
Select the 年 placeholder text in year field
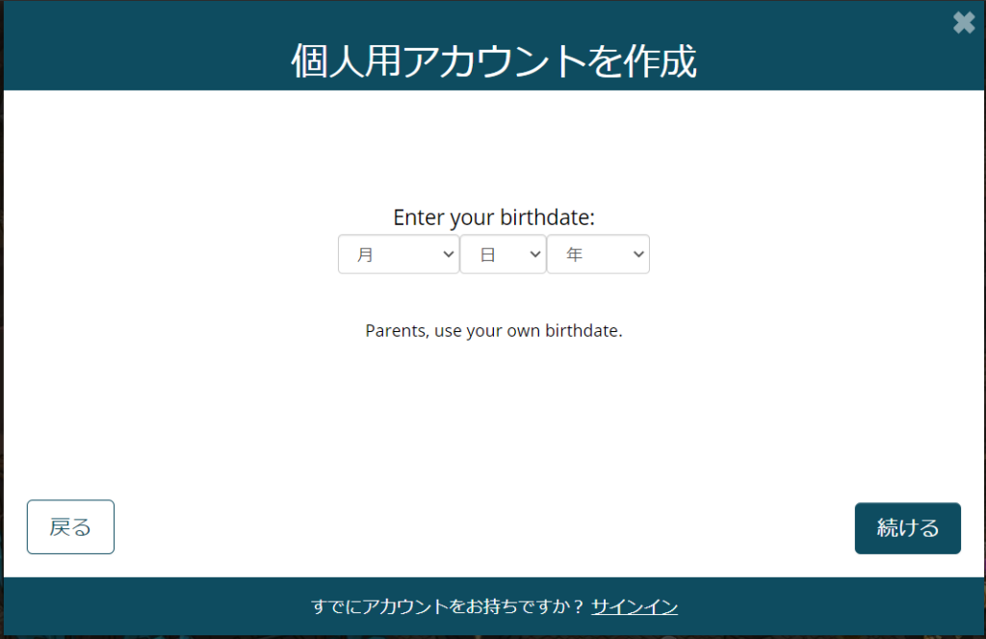coord(574,254)
